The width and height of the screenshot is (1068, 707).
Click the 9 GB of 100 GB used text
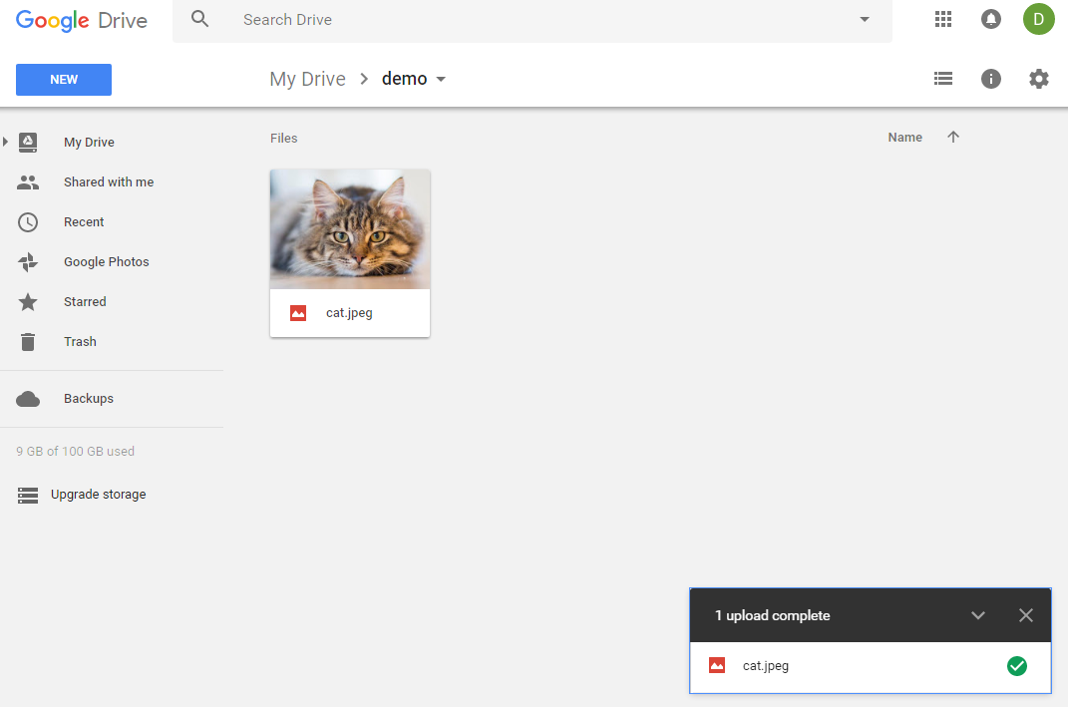(x=76, y=451)
